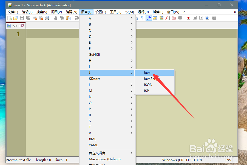
Task: Select JSON in the J submenu
Action: pos(154,85)
